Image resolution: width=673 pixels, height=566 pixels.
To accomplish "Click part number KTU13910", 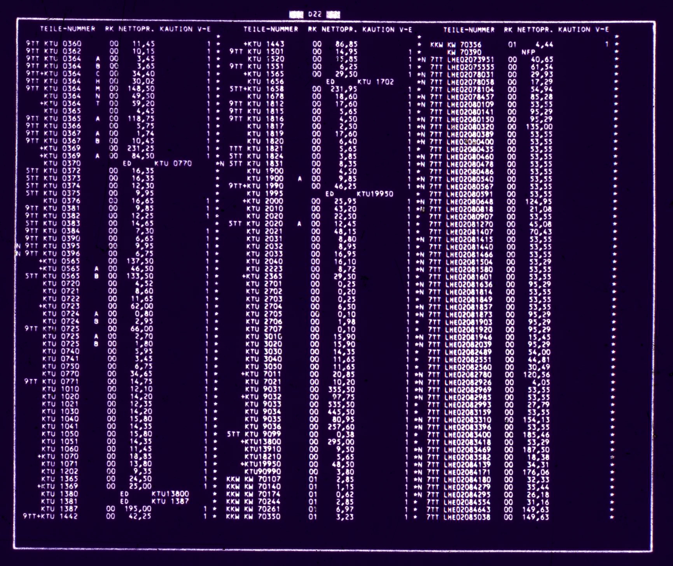I will coord(263,449).
